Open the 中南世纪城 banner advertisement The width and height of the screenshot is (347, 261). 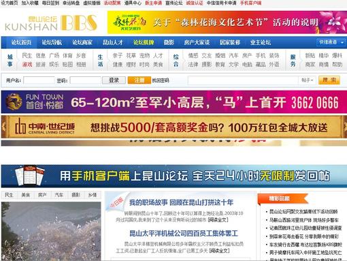point(174,127)
